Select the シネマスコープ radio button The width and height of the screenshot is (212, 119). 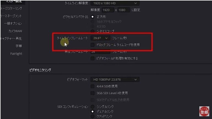pos(93,31)
